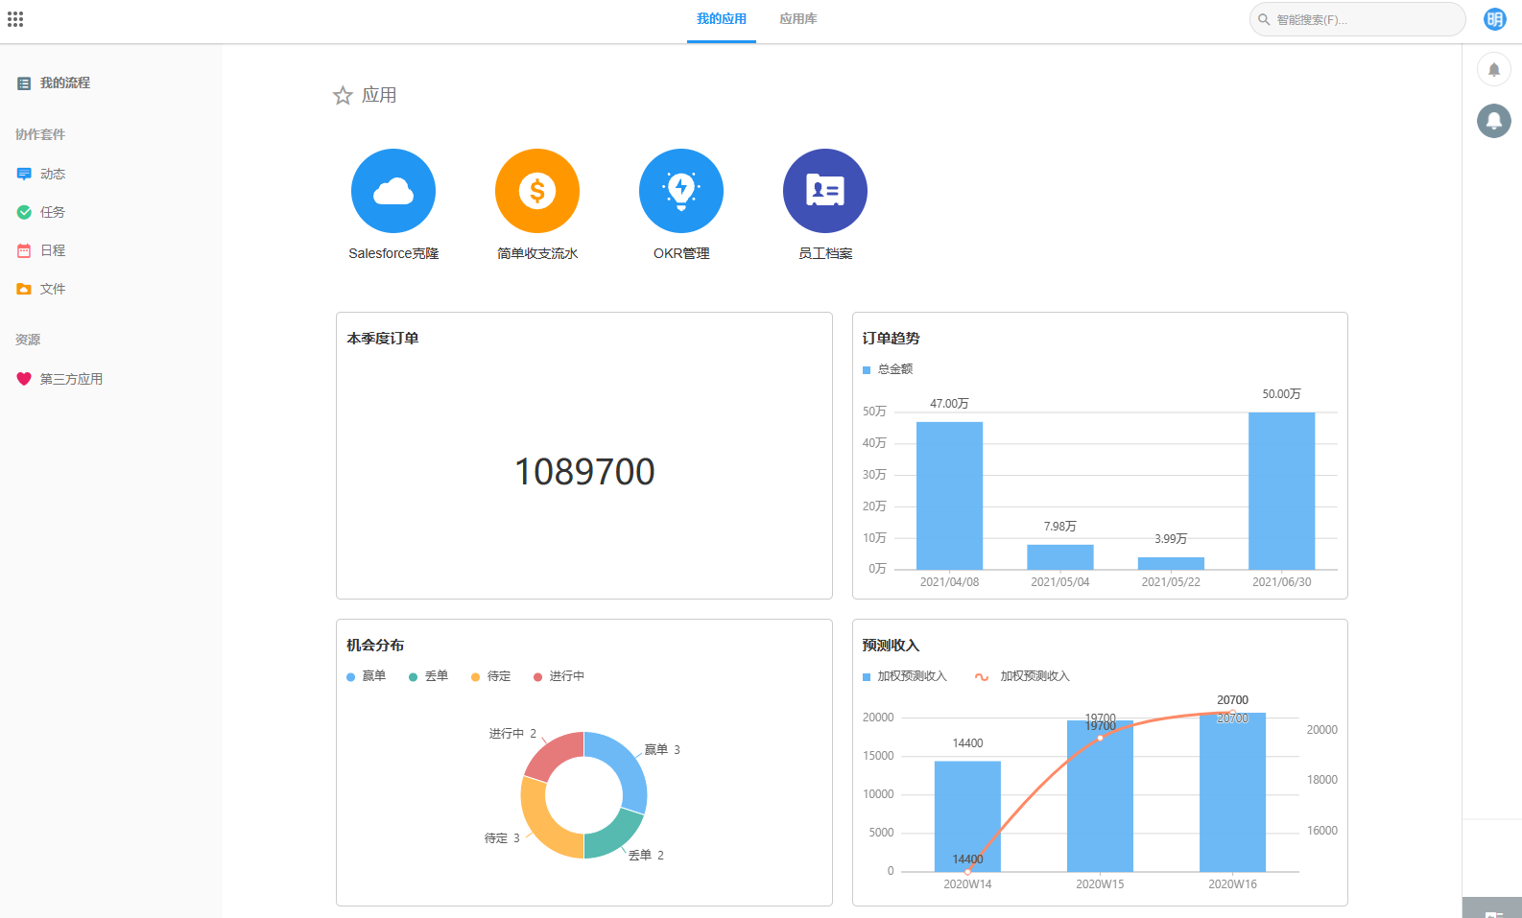The image size is (1522, 918).
Task: Click the large gray bell icon
Action: pyautogui.click(x=1493, y=120)
